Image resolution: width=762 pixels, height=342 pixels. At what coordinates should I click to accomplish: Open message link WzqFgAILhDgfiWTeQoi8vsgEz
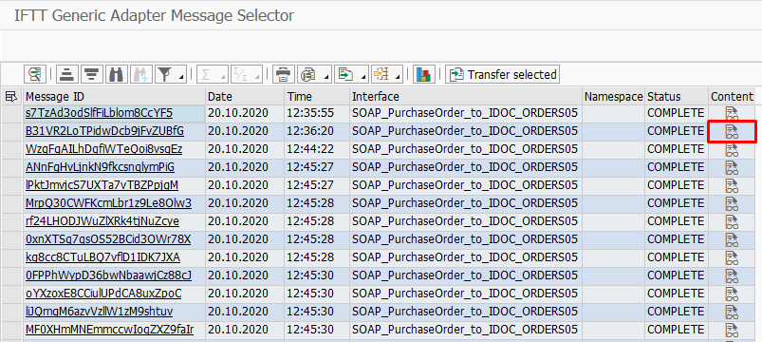[x=104, y=149]
